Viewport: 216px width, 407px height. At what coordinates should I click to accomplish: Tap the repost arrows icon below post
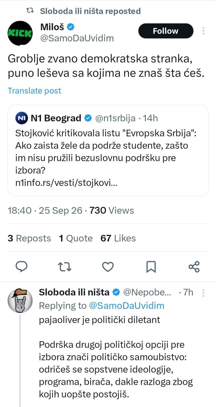[65, 267]
